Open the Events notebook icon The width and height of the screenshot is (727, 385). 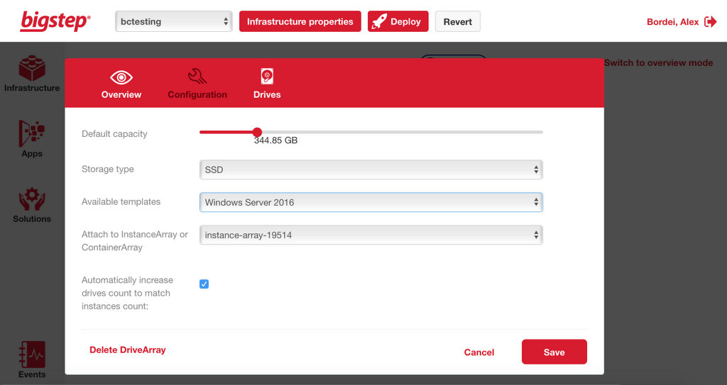32,355
